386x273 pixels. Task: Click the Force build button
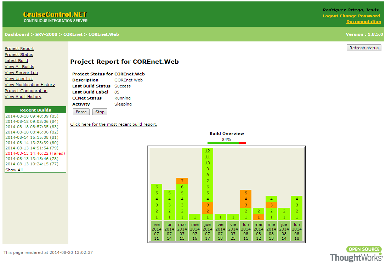pyautogui.click(x=81, y=112)
